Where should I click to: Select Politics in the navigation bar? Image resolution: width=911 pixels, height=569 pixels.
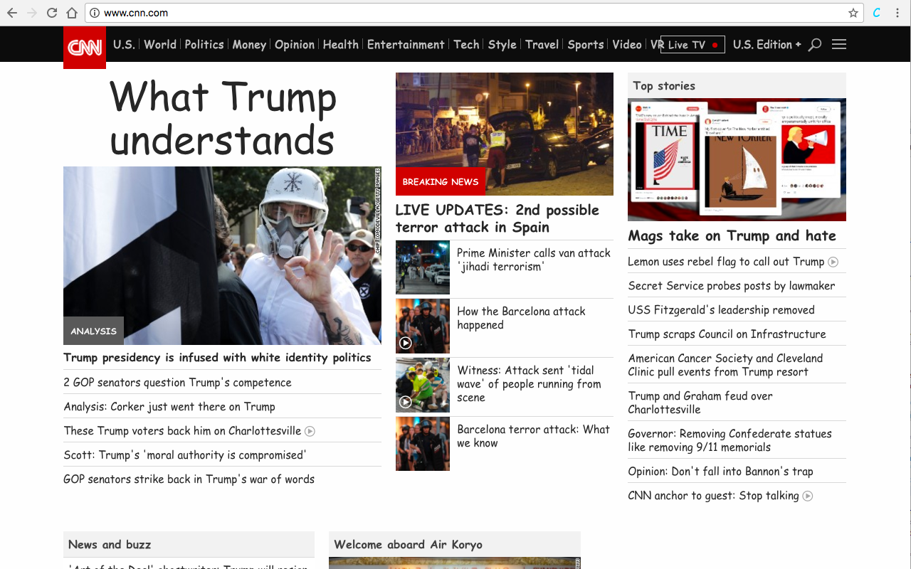[204, 44]
